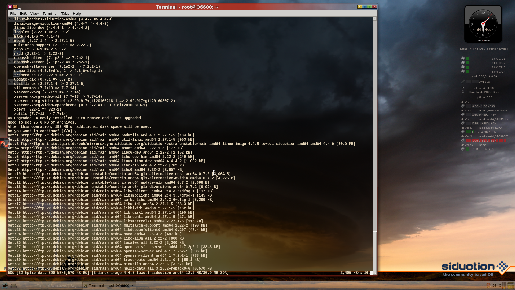Switch to the 'Tired of Windows' taskbar window
515x290 pixels.
point(56,285)
